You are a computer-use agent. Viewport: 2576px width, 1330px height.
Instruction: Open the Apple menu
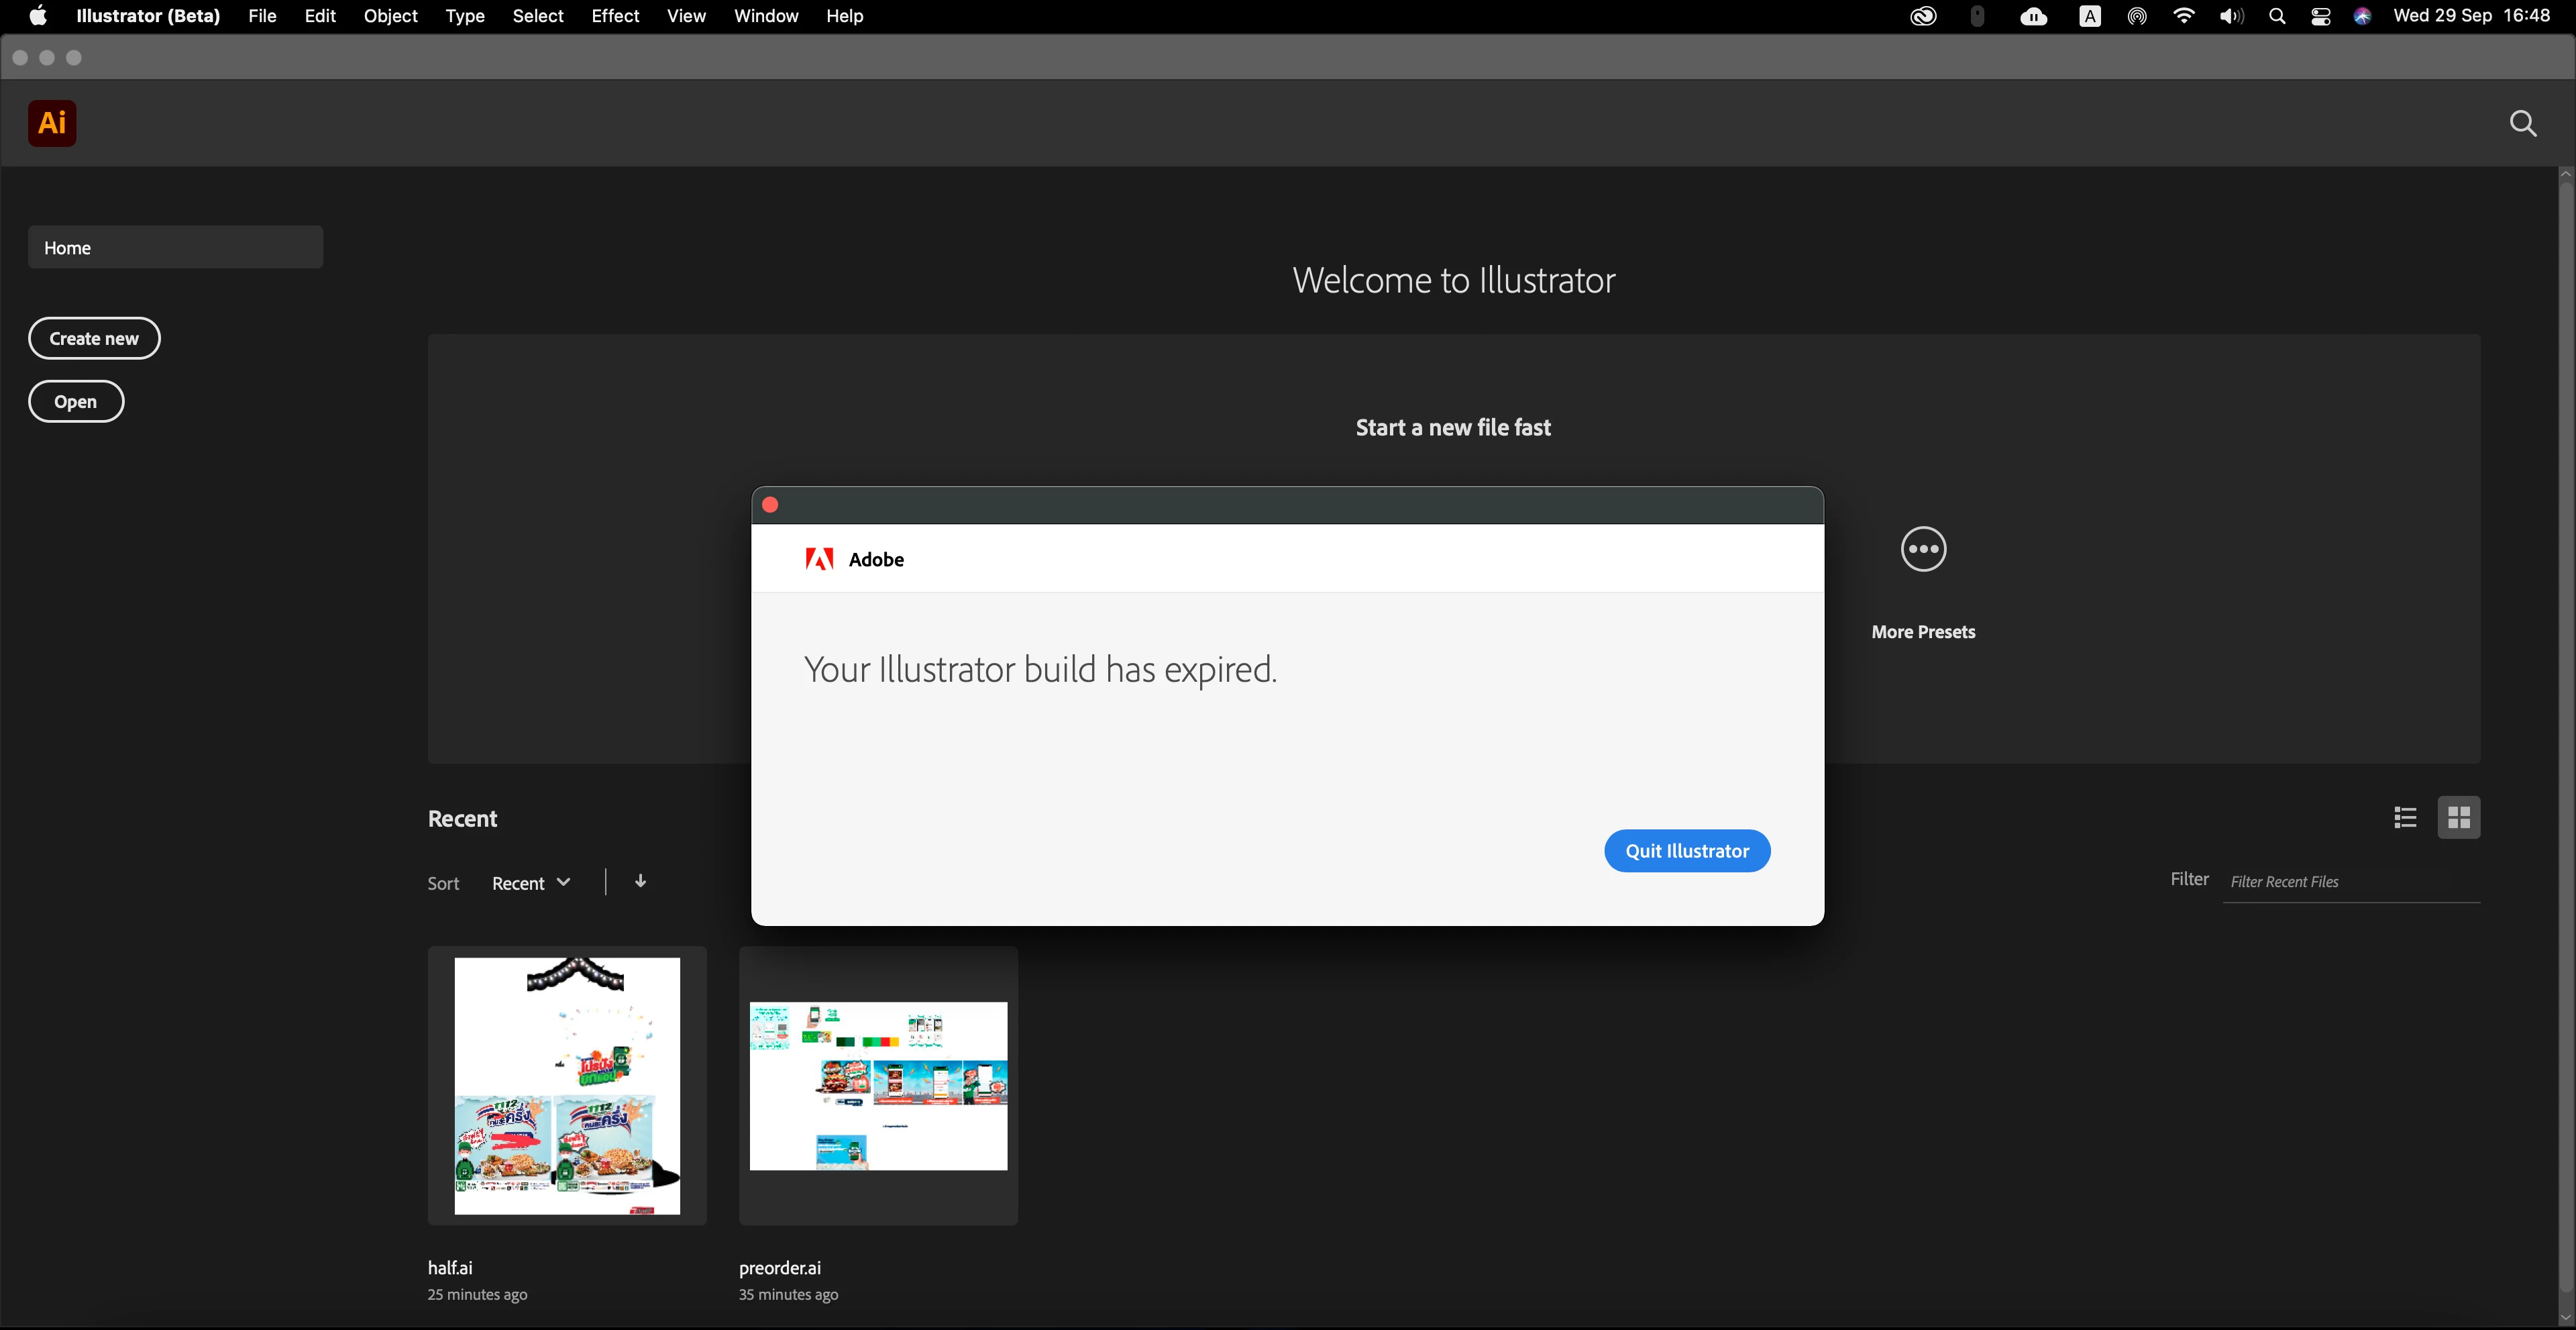pyautogui.click(x=38, y=16)
